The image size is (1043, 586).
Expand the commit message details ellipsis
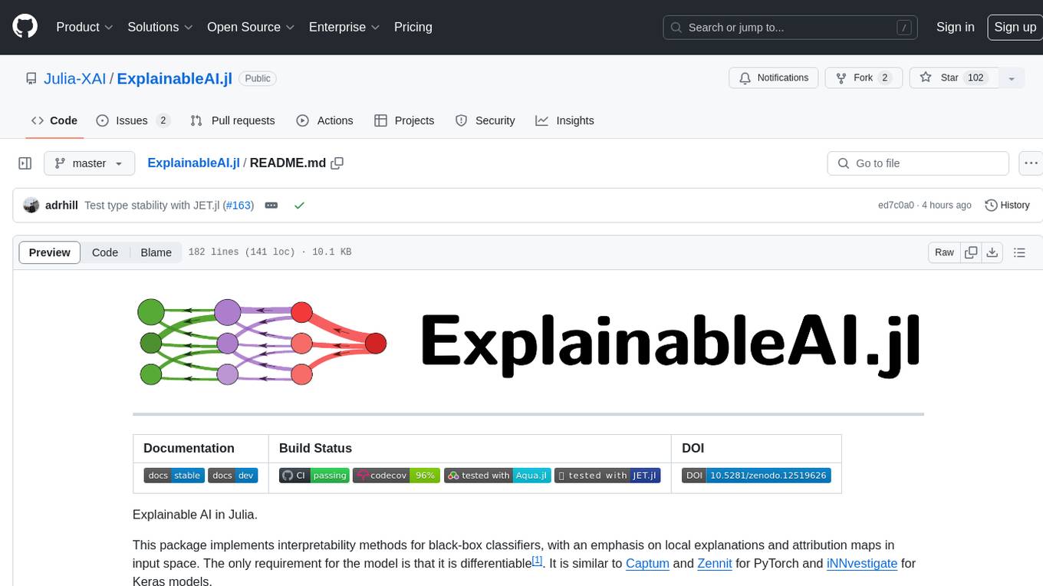coord(271,206)
